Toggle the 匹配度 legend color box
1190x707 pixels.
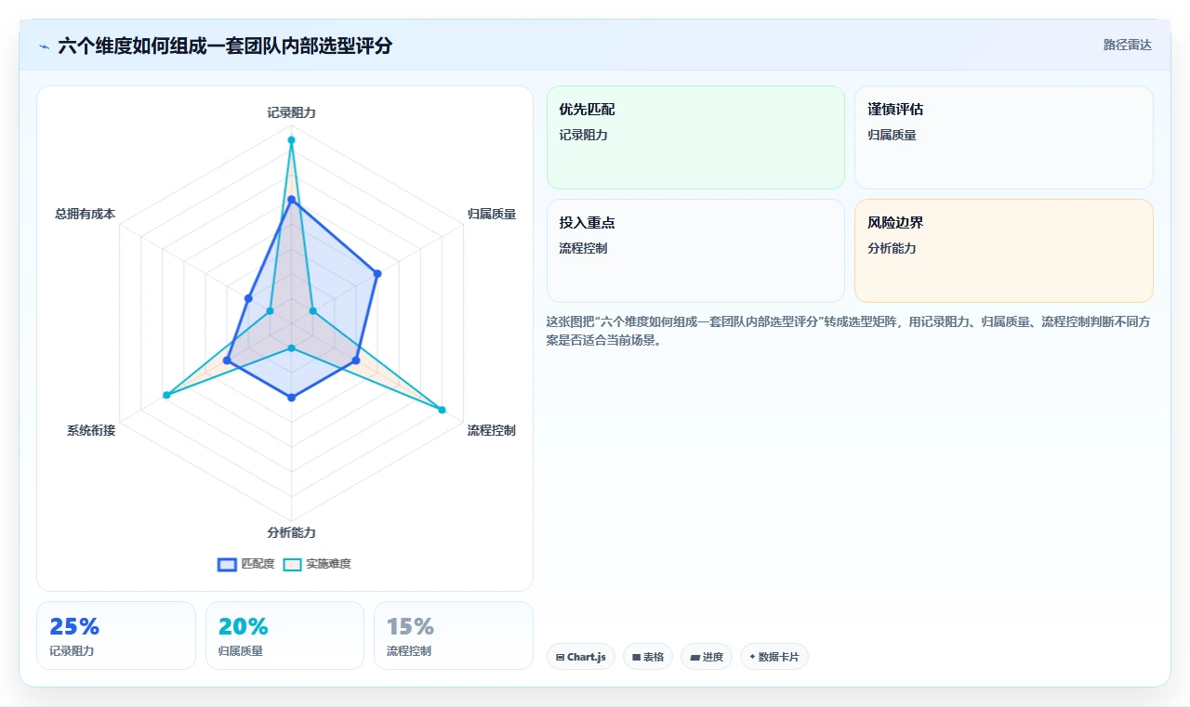(227, 564)
